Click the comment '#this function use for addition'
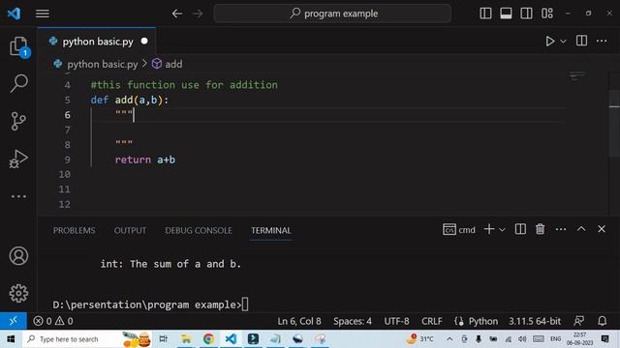This screenshot has height=348, width=620. pos(184,85)
